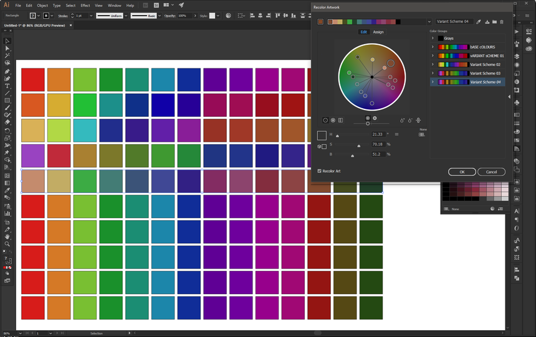The image size is (536, 337).
Task: Select the Zoom tool (magnifier)
Action: point(7,244)
